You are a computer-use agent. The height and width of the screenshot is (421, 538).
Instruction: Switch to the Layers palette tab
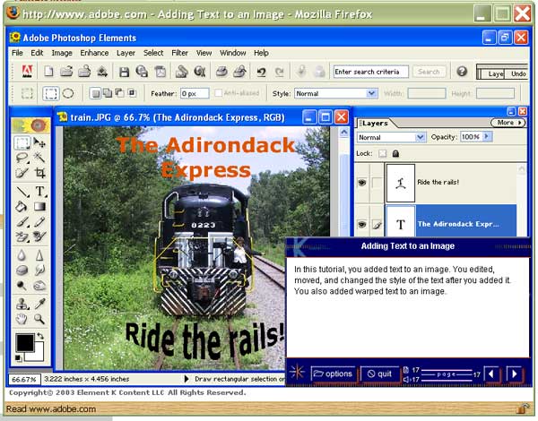point(375,123)
